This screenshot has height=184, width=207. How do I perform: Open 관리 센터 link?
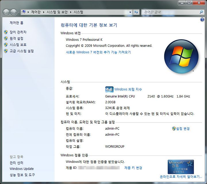click(x=16, y=163)
